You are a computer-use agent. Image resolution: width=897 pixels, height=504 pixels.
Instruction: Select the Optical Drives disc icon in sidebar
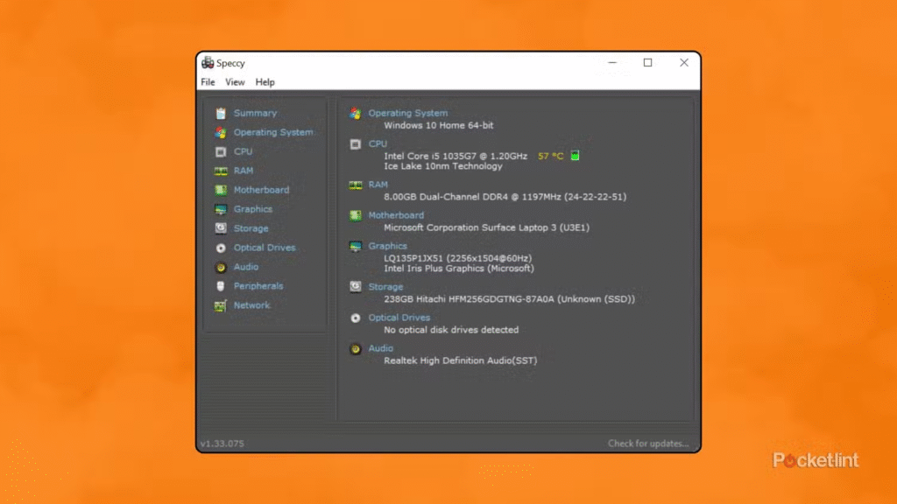[221, 248]
